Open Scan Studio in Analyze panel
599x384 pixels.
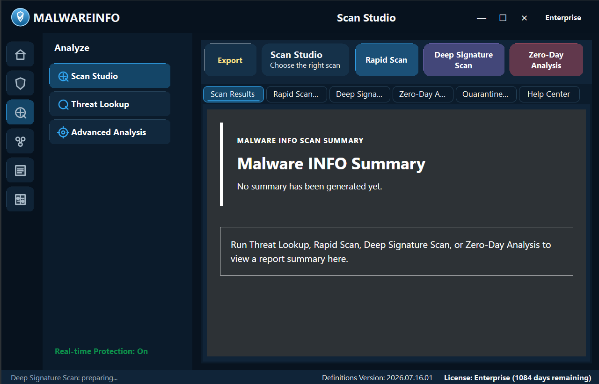click(x=110, y=76)
